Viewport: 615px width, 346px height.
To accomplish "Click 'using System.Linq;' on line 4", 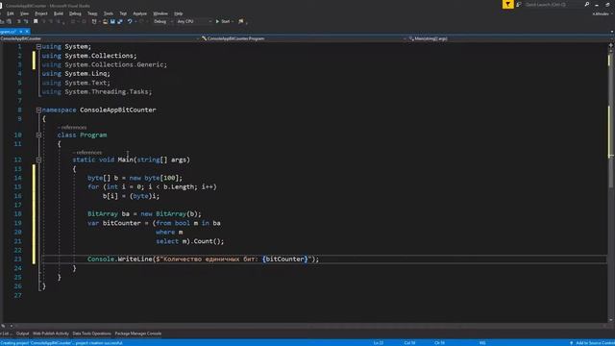I will point(76,73).
